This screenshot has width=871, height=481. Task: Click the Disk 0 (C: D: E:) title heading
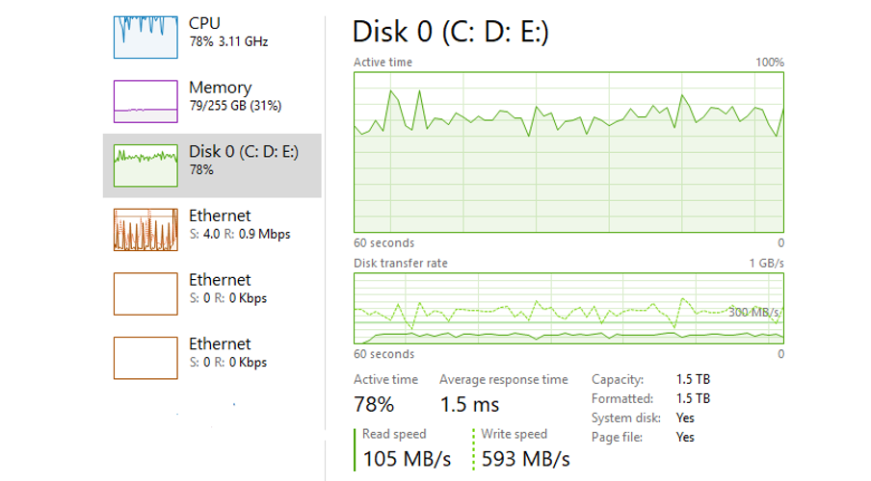coord(451,32)
